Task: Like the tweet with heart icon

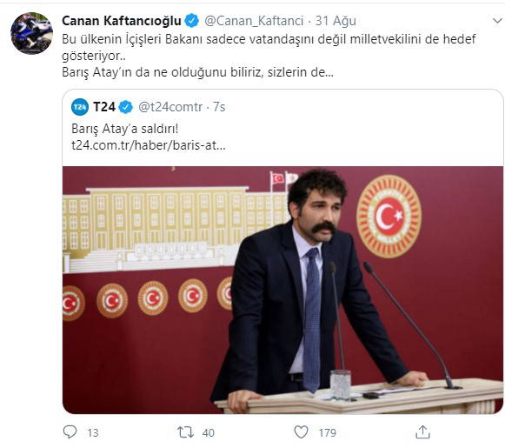Action: tap(301, 431)
